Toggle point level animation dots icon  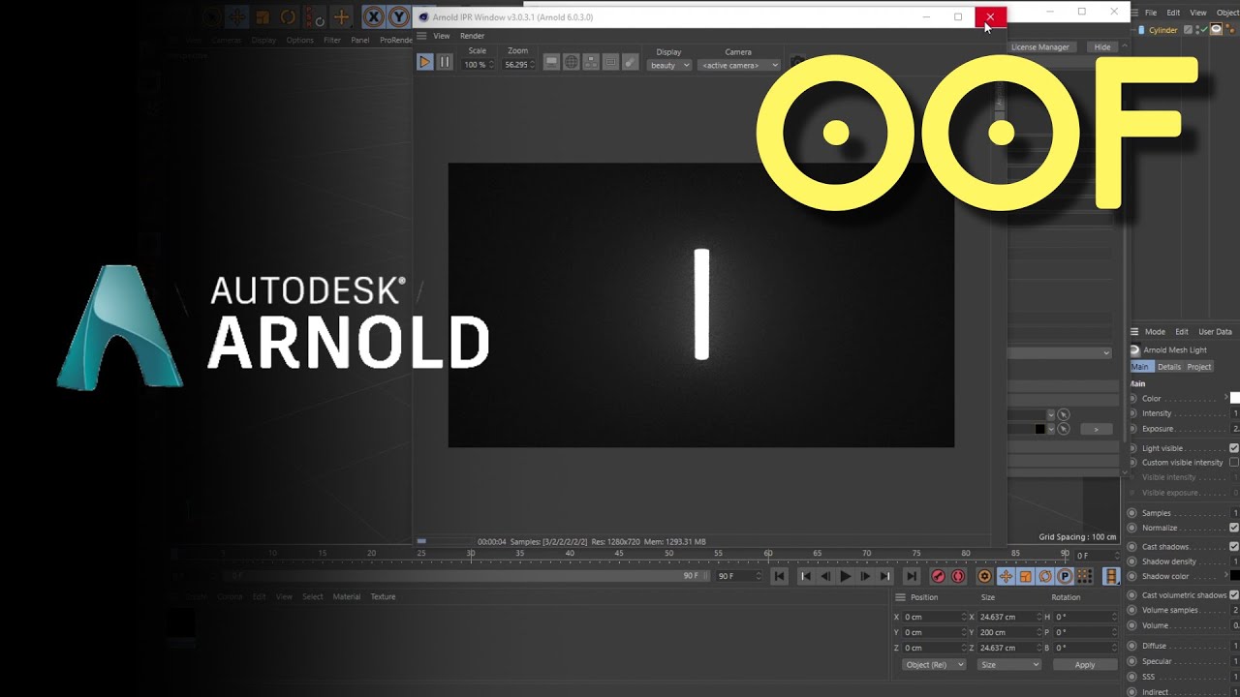point(1084,576)
